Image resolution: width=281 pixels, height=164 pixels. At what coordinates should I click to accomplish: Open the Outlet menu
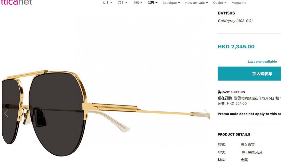pos(220,3)
